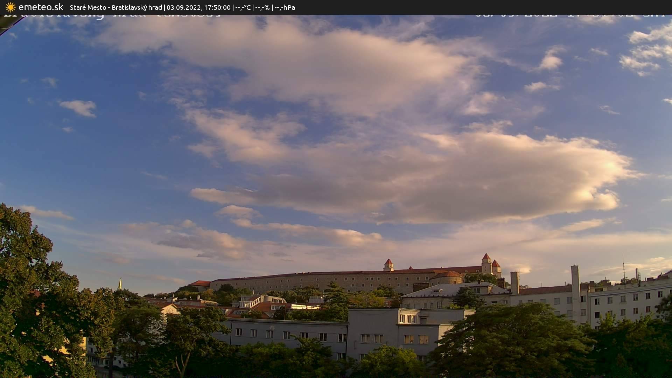Click the 17:50:00 time readout
The height and width of the screenshot is (378, 672).
(217, 7)
